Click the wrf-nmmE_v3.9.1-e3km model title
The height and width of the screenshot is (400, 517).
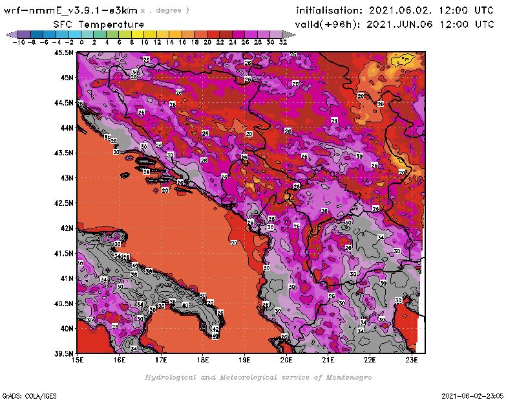pyautogui.click(x=70, y=10)
